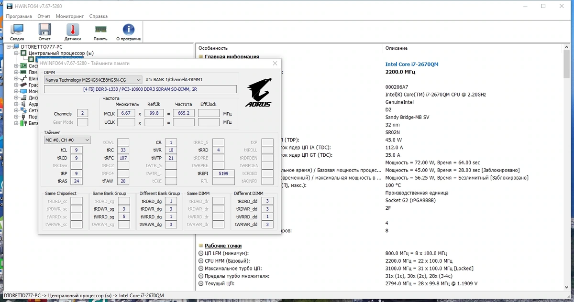Click the details pane vertical scrollbar
The height and width of the screenshot is (302, 574).
pos(567,167)
